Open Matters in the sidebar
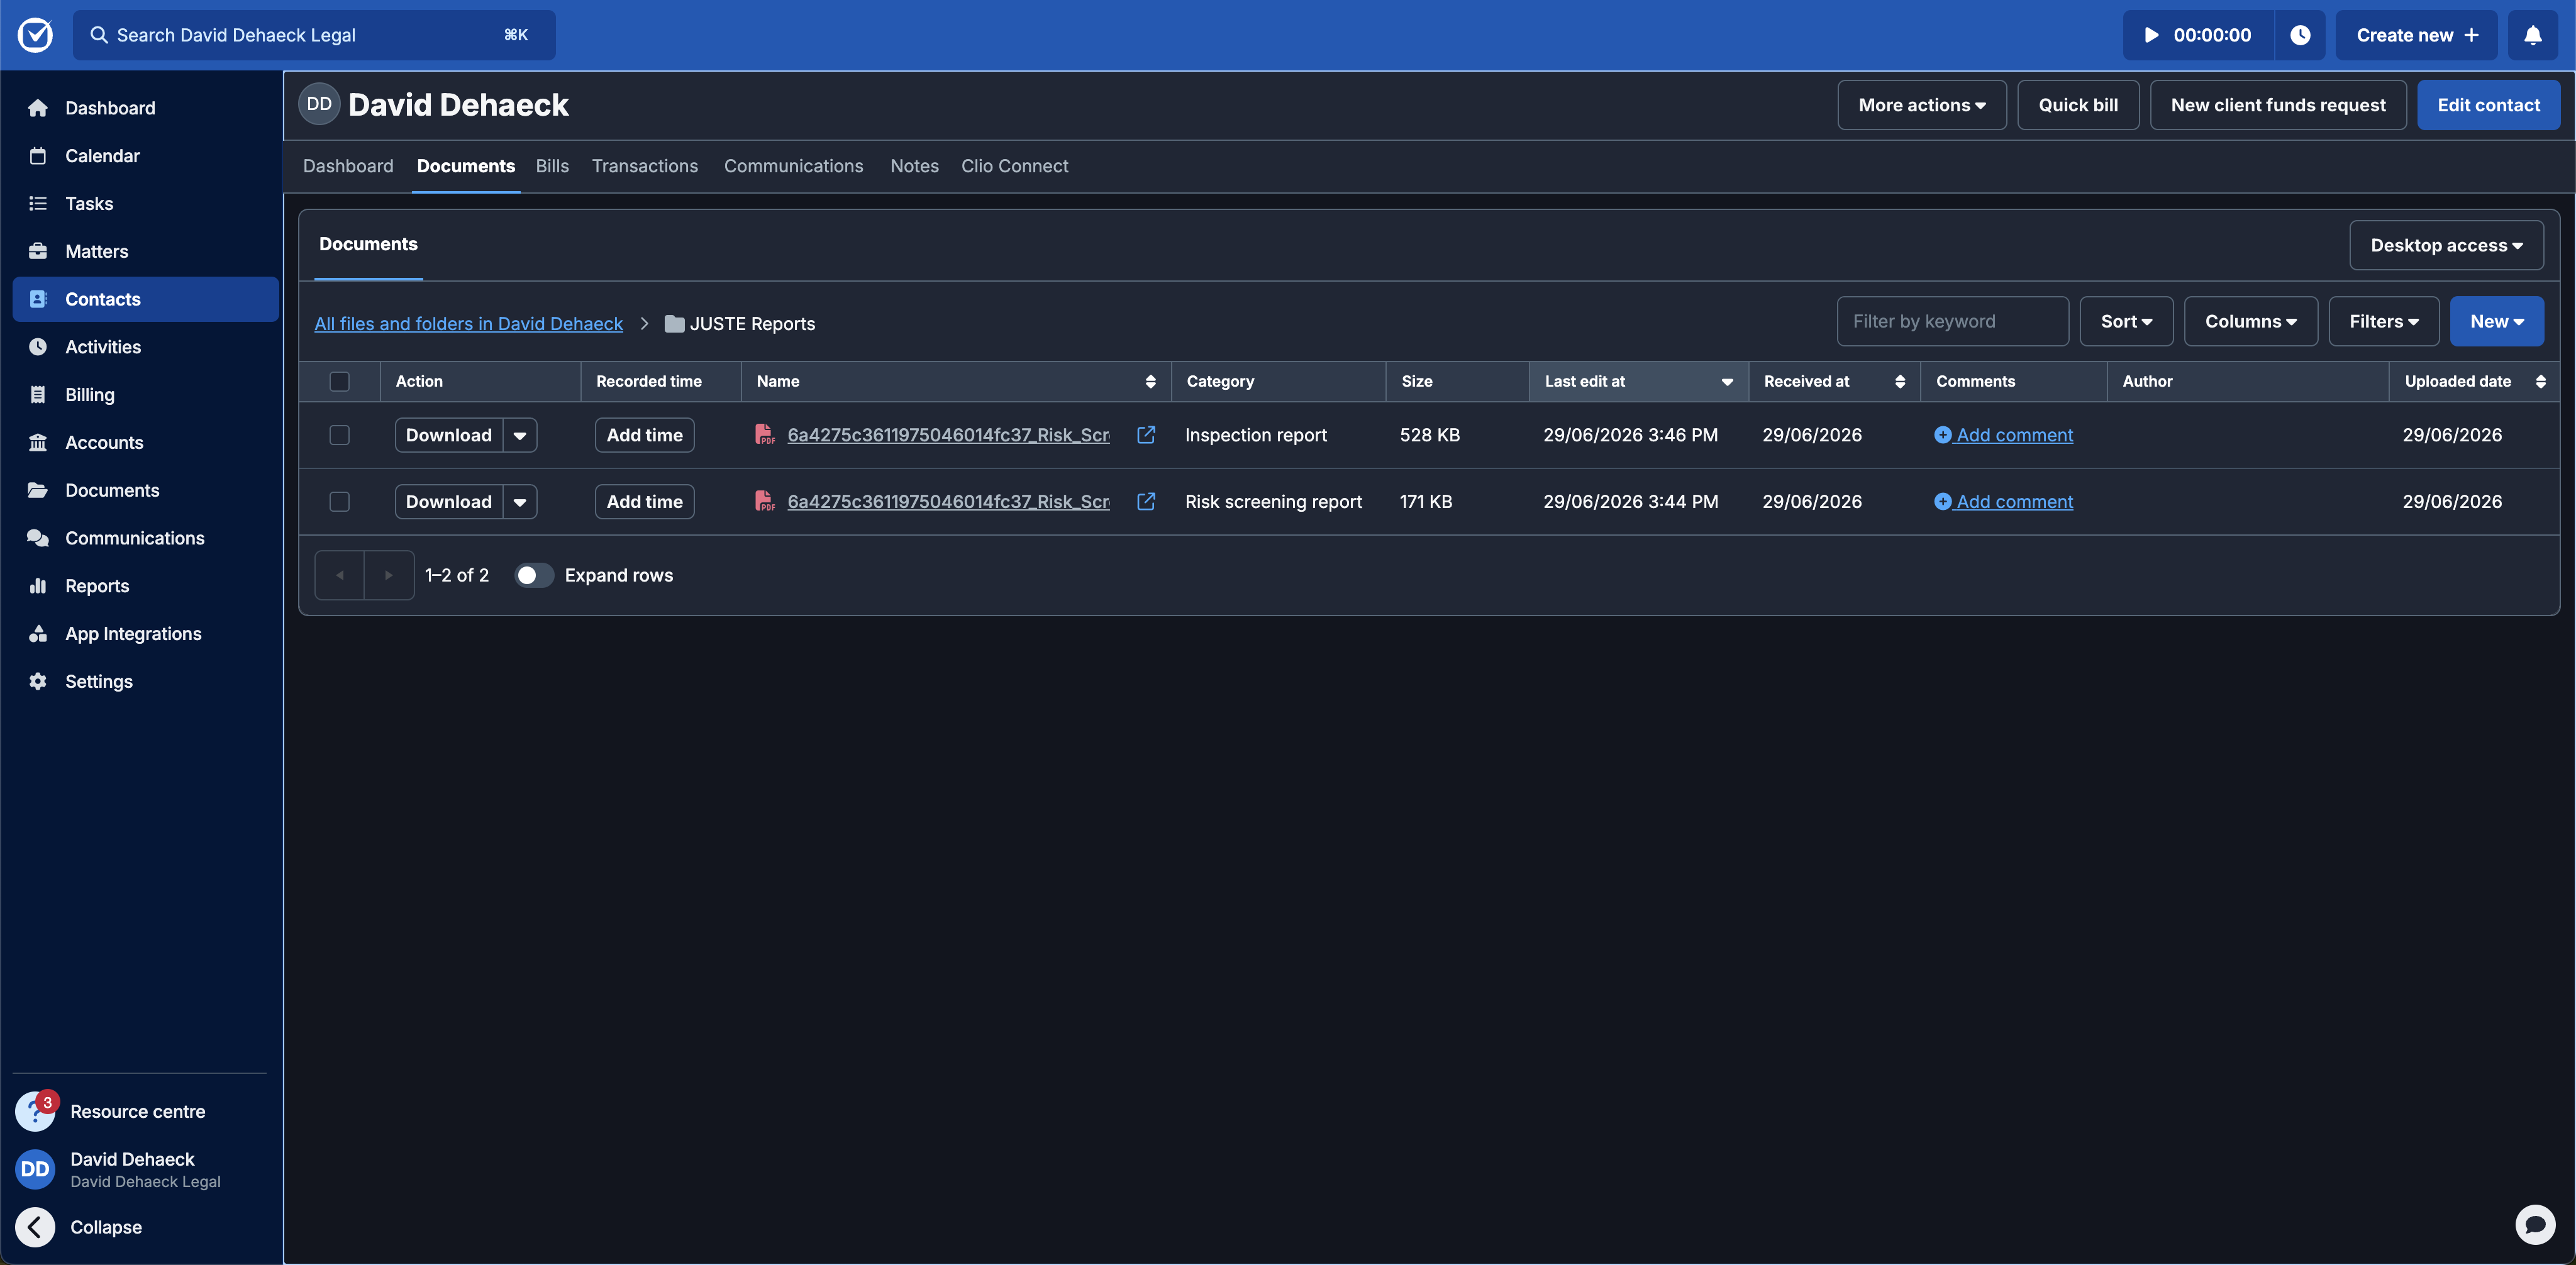This screenshot has width=2576, height=1265. pyautogui.click(x=145, y=251)
